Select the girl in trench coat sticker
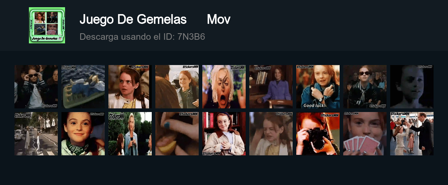The image size is (448, 185). [x=224, y=134]
